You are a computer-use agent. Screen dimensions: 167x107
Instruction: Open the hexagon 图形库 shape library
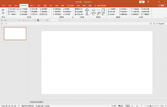point(87,12)
